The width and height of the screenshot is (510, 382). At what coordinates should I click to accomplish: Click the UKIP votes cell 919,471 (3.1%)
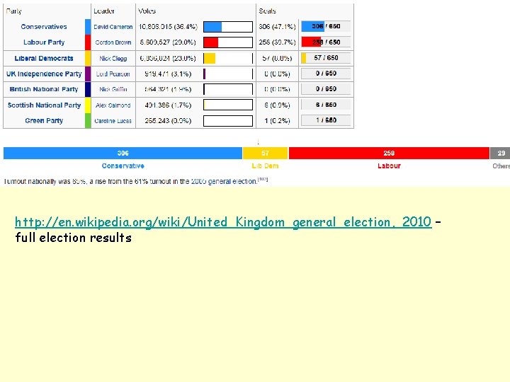pos(168,74)
